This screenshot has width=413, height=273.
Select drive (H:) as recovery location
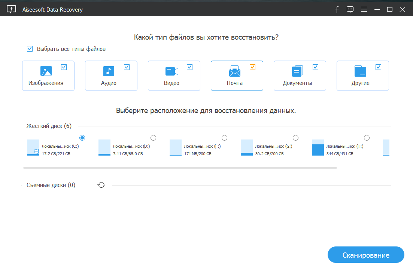click(x=367, y=138)
